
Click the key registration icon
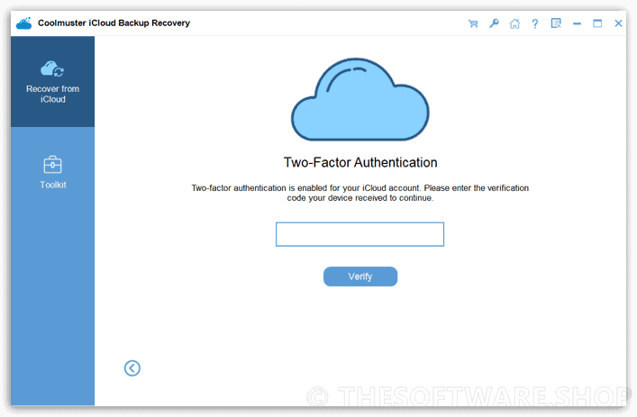[494, 23]
